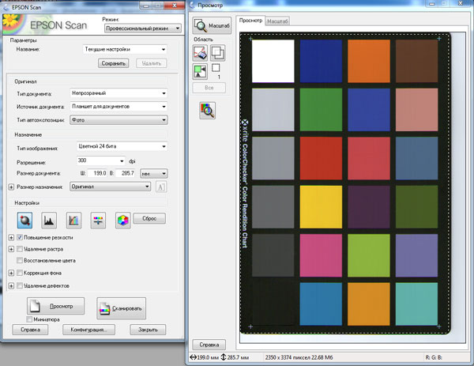Click the Конфигурация button
This screenshot has width=474, height=366.
[88, 330]
